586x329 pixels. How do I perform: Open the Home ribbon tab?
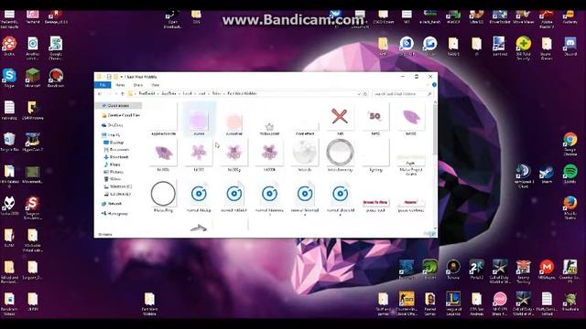tap(120, 85)
